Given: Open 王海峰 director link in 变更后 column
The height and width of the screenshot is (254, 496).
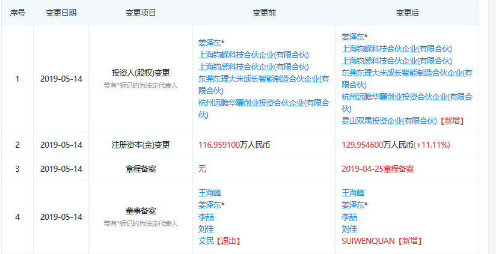Looking at the screenshot, I should (x=353, y=193).
